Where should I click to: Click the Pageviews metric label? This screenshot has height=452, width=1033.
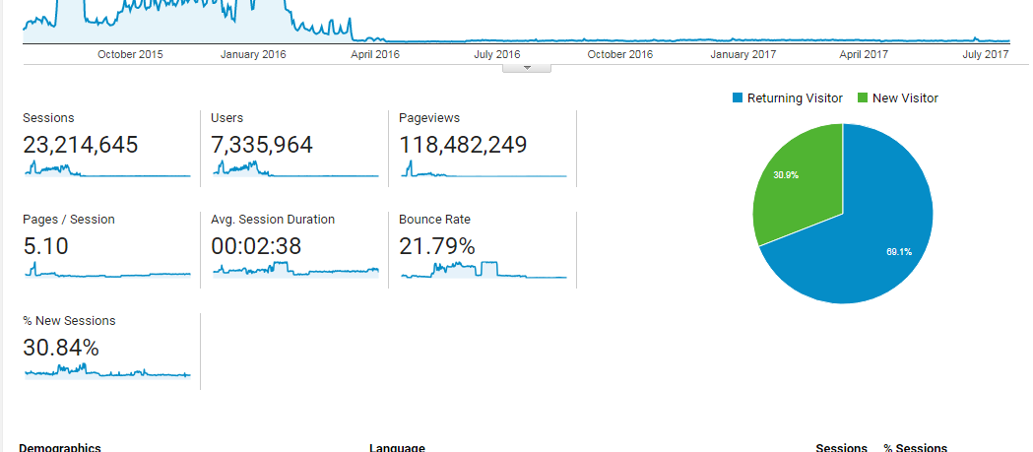pos(429,118)
